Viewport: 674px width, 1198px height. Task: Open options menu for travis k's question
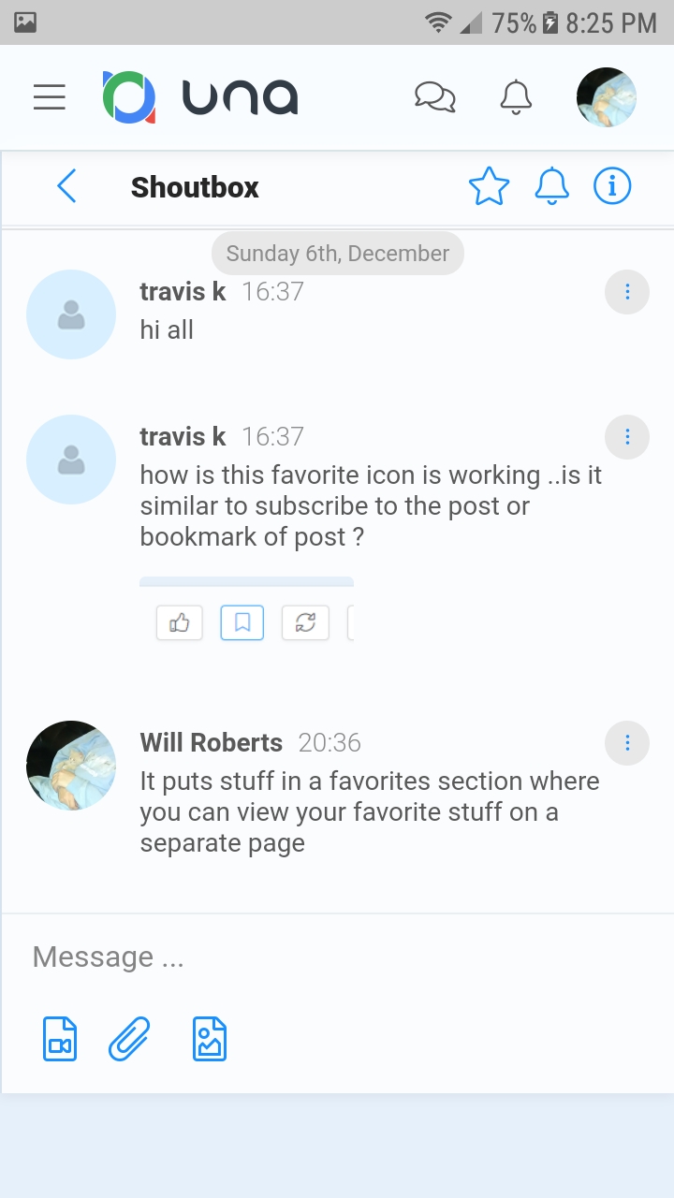627,437
